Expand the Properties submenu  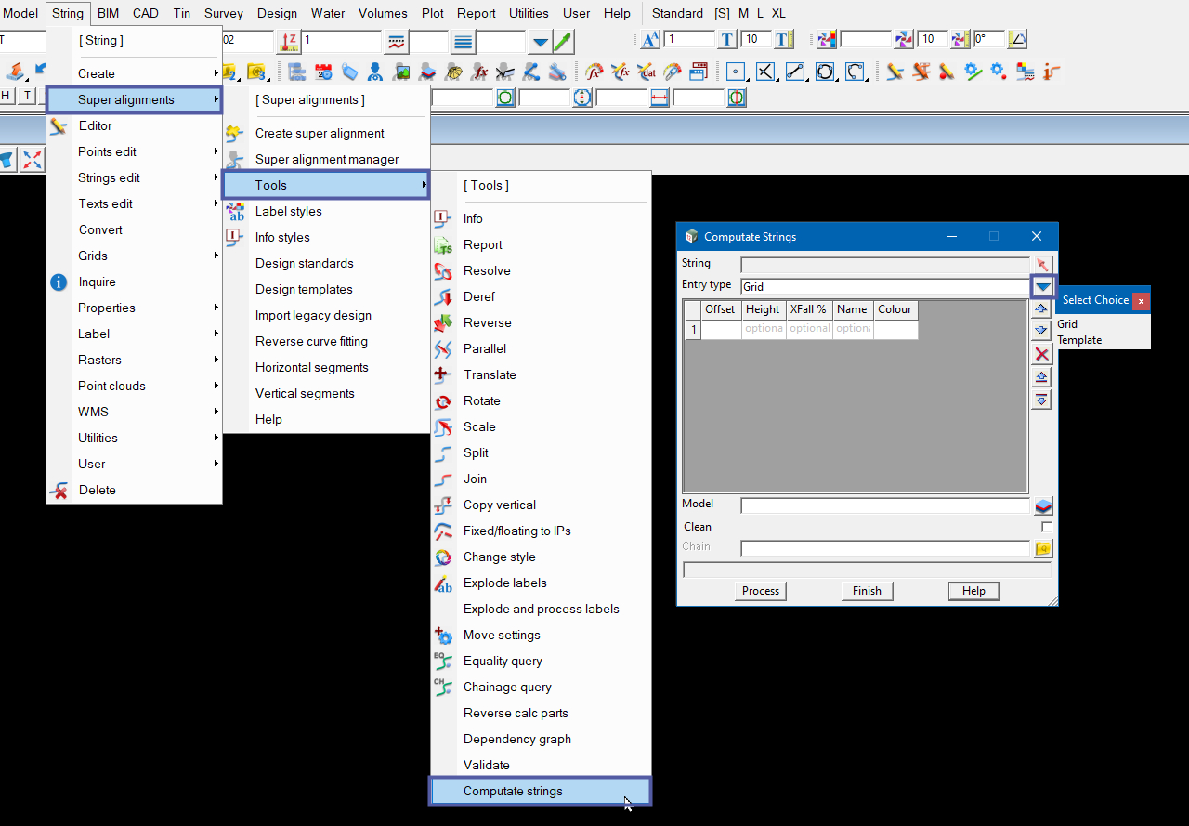106,308
